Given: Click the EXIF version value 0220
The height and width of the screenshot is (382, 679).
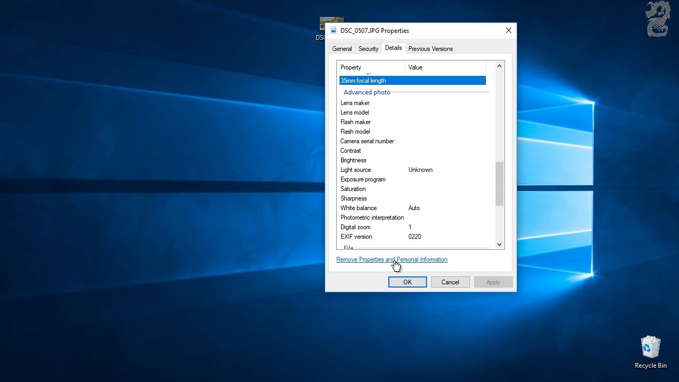Looking at the screenshot, I should 415,237.
